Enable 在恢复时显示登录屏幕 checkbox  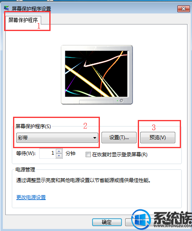pyautogui.click(x=88, y=155)
